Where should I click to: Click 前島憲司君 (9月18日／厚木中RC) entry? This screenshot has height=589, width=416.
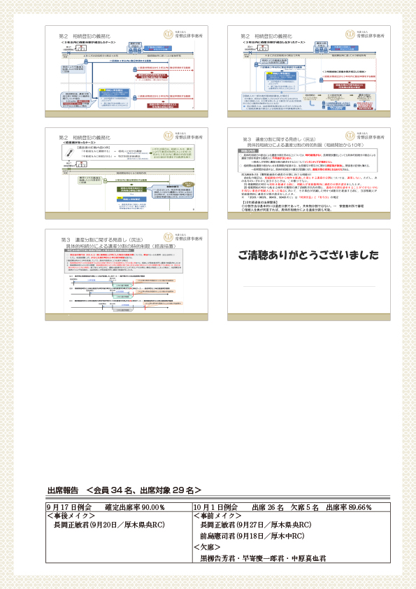[x=252, y=536]
